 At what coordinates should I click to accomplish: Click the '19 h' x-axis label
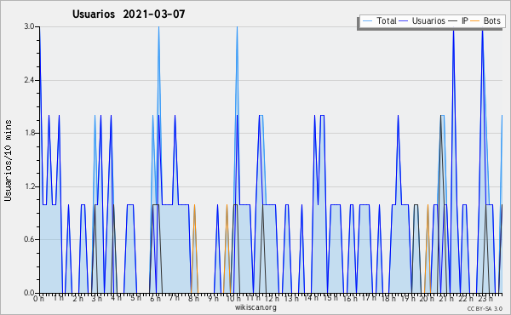(x=408, y=298)
